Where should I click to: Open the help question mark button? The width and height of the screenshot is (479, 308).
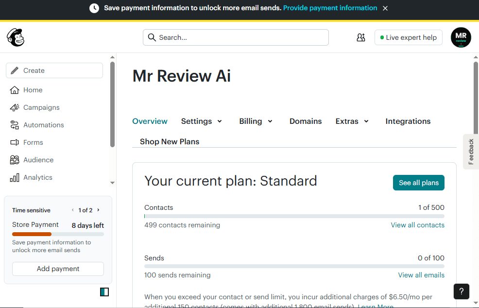[462, 291]
